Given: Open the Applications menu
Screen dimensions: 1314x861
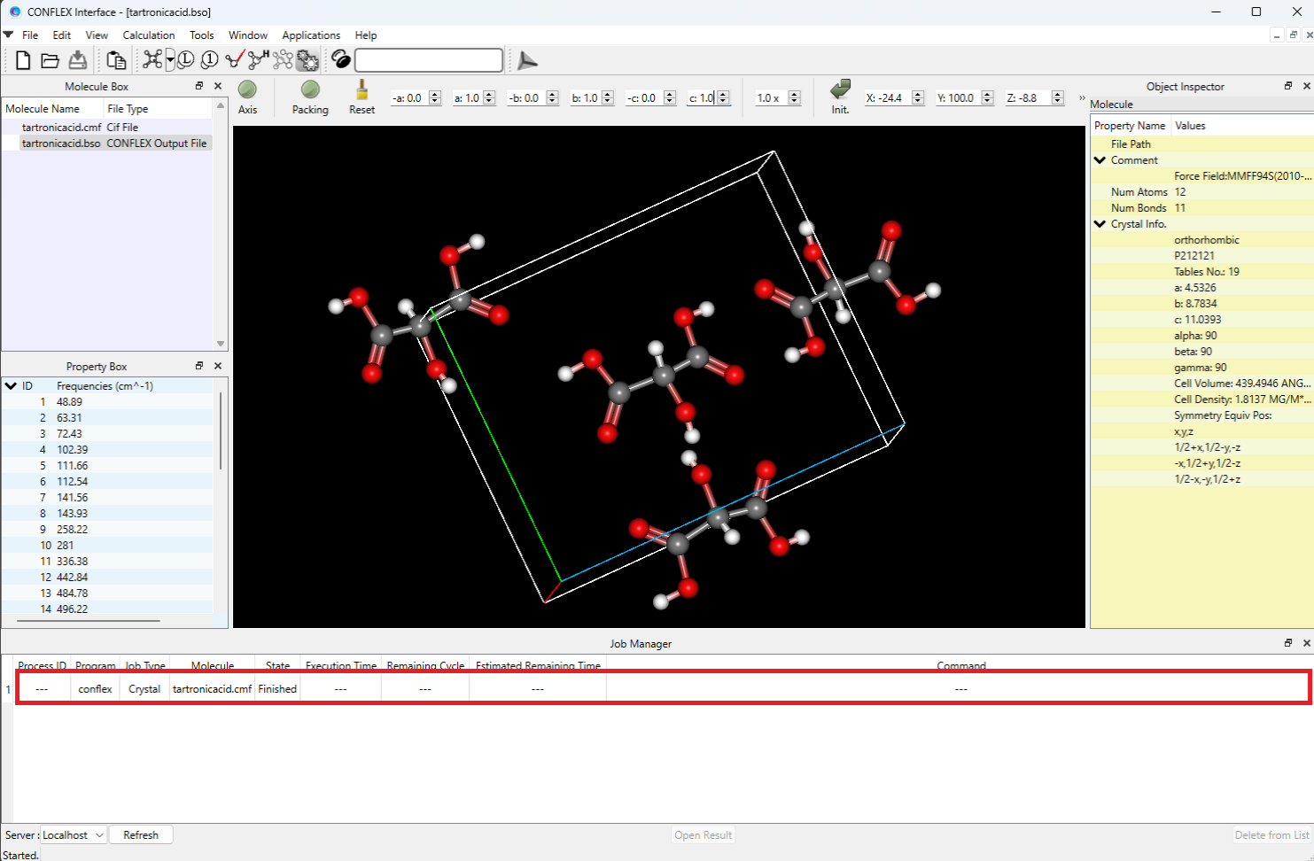Looking at the screenshot, I should click(x=310, y=35).
